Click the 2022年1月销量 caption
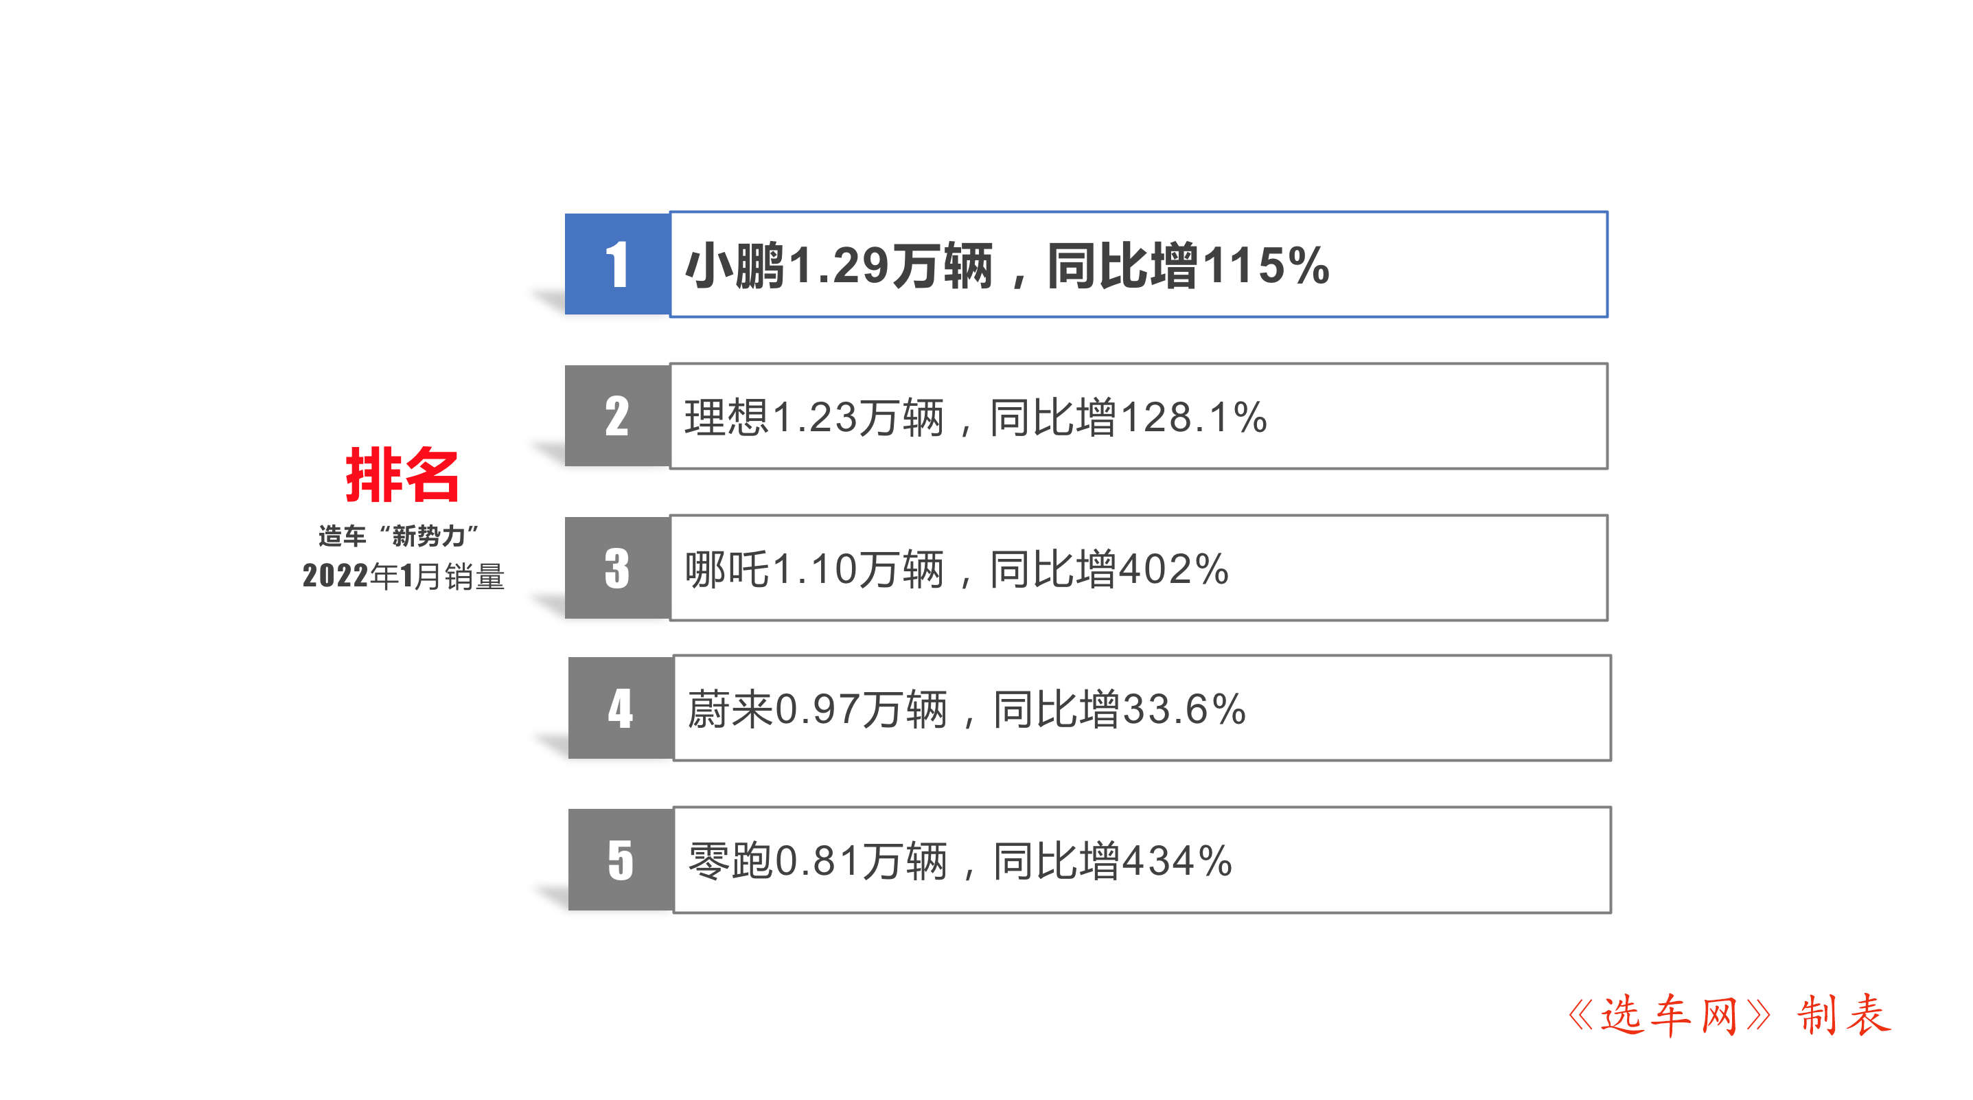The image size is (1973, 1100). pos(404,576)
